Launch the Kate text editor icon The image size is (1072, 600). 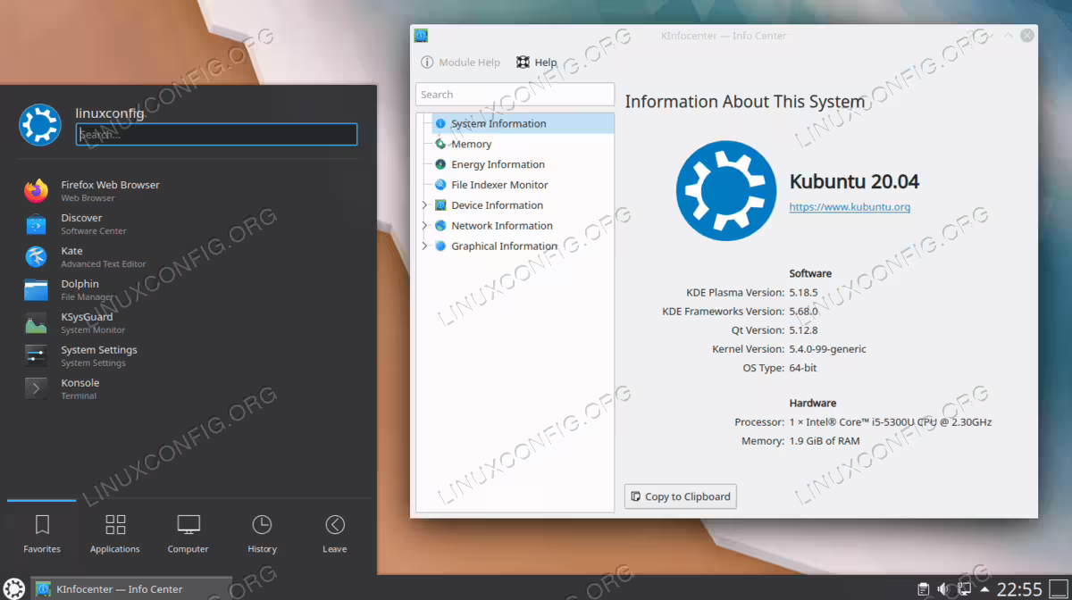point(37,256)
